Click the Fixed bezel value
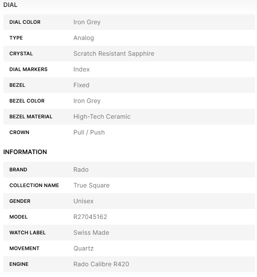257x277 pixels. point(81,85)
